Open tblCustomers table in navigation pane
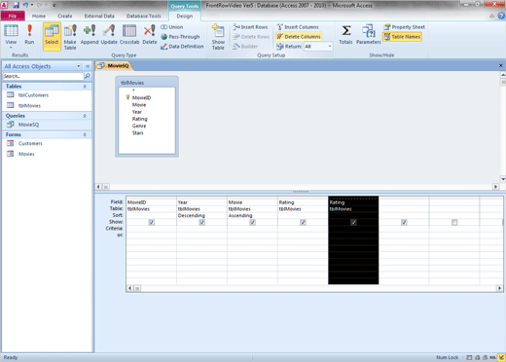This screenshot has height=362, width=506. (33, 95)
